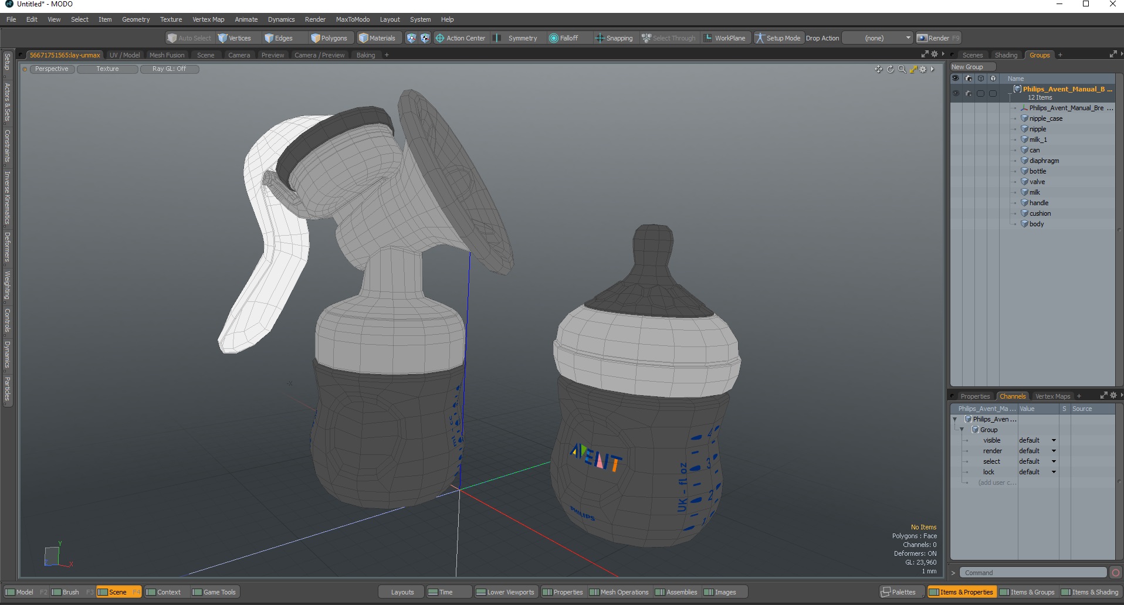Image resolution: width=1124 pixels, height=605 pixels.
Task: Open the Falloff options
Action: 563,38
